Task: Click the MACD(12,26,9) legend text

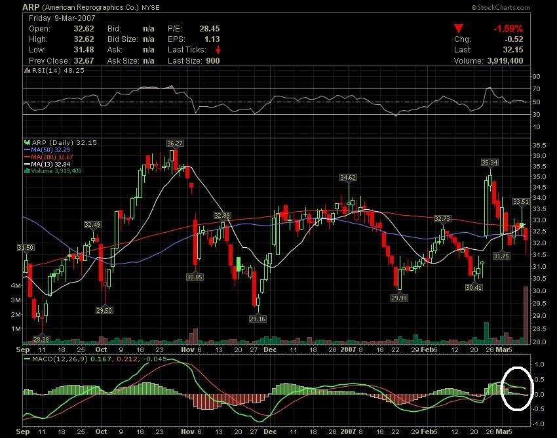Action: (60, 359)
